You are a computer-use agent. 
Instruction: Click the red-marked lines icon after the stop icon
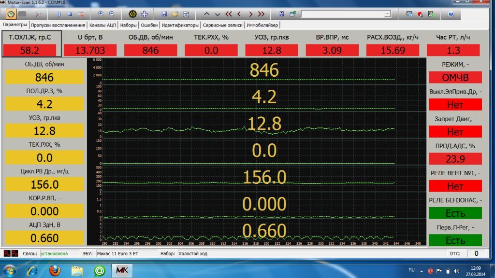pyautogui.click(x=81, y=14)
